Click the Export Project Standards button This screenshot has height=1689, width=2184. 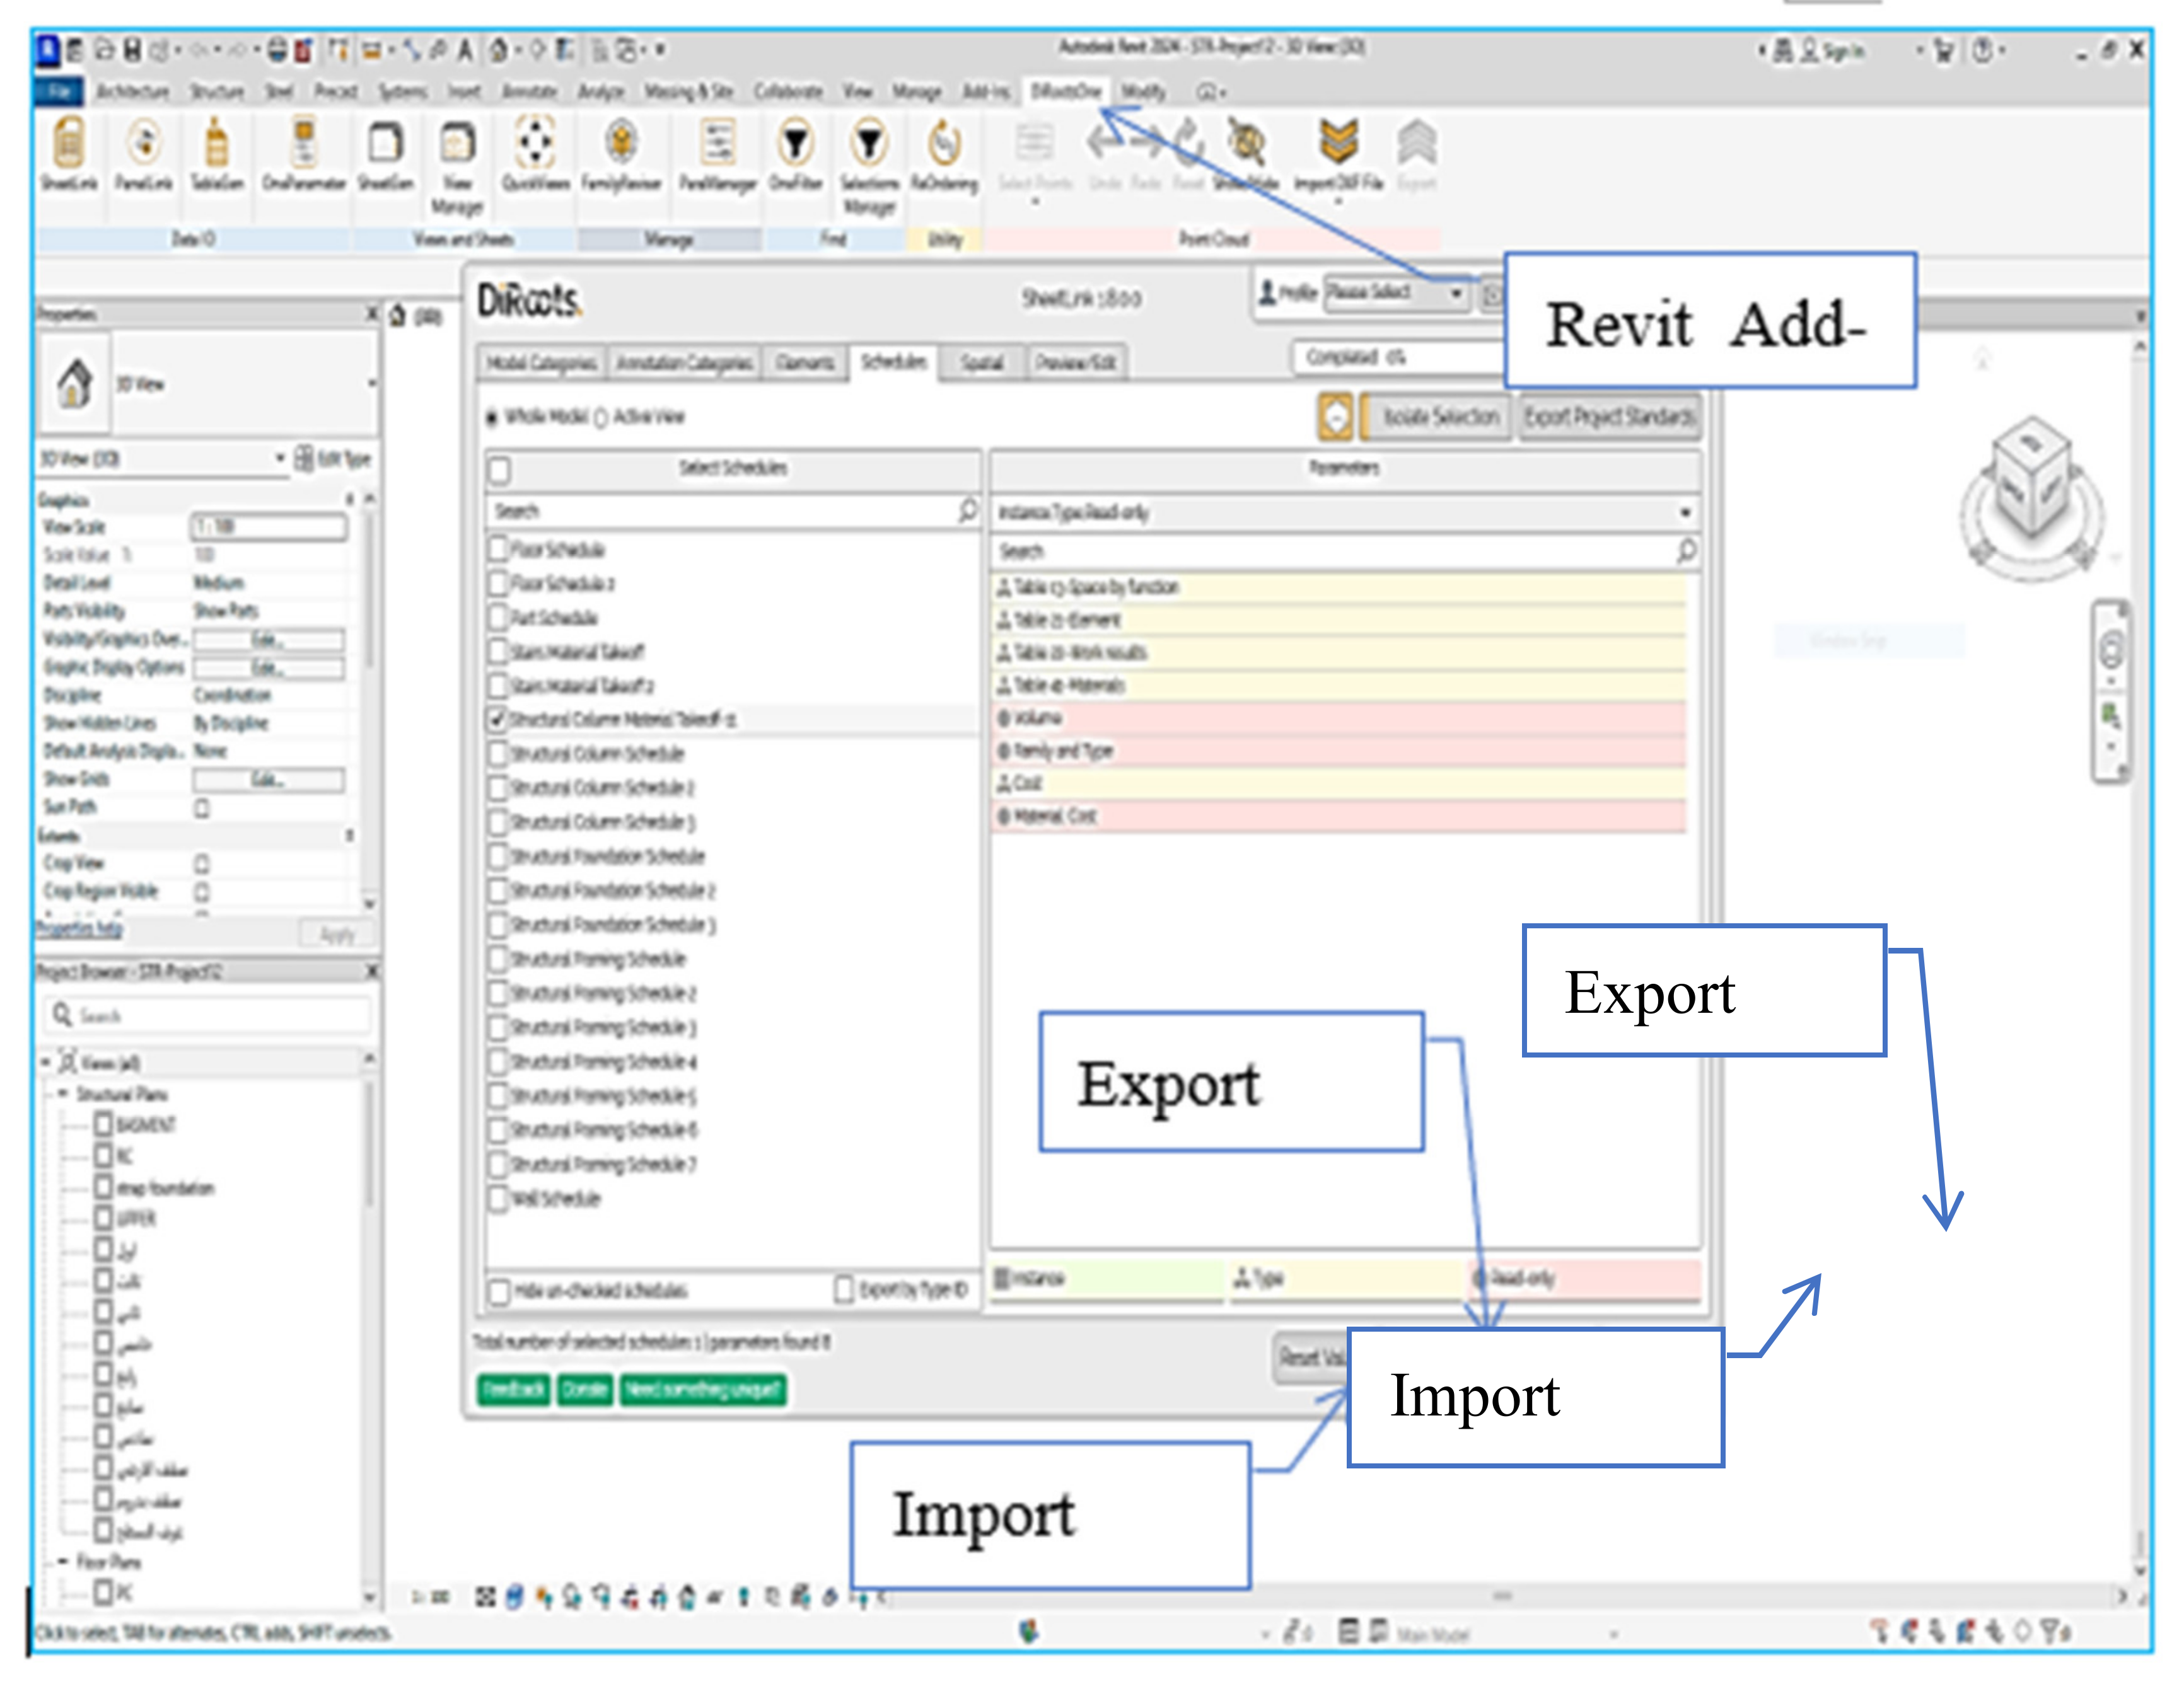(x=1610, y=416)
